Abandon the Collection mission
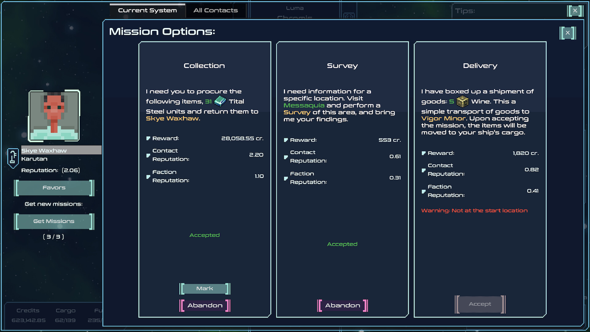The width and height of the screenshot is (590, 332). click(x=205, y=305)
